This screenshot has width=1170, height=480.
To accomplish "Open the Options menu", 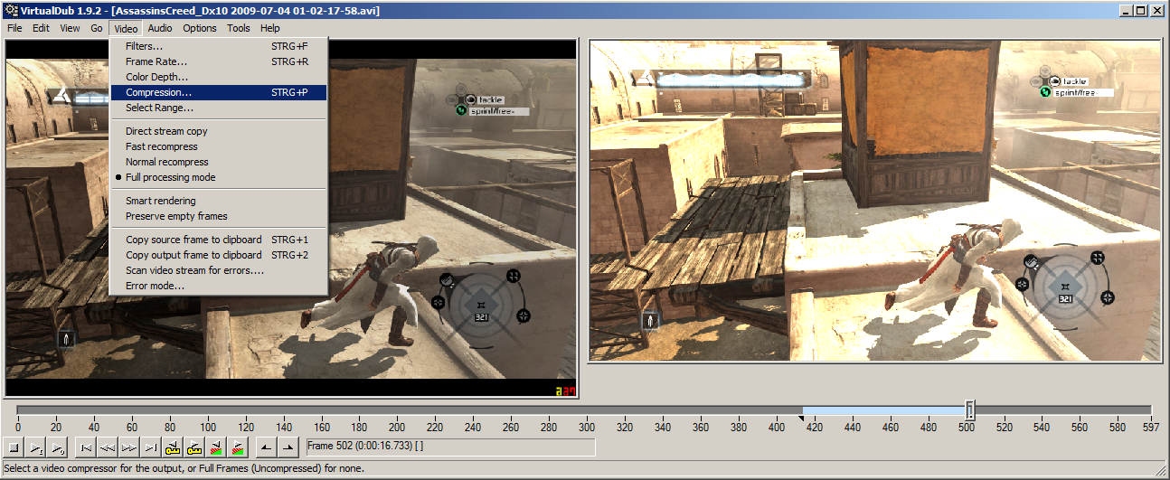I will [200, 28].
